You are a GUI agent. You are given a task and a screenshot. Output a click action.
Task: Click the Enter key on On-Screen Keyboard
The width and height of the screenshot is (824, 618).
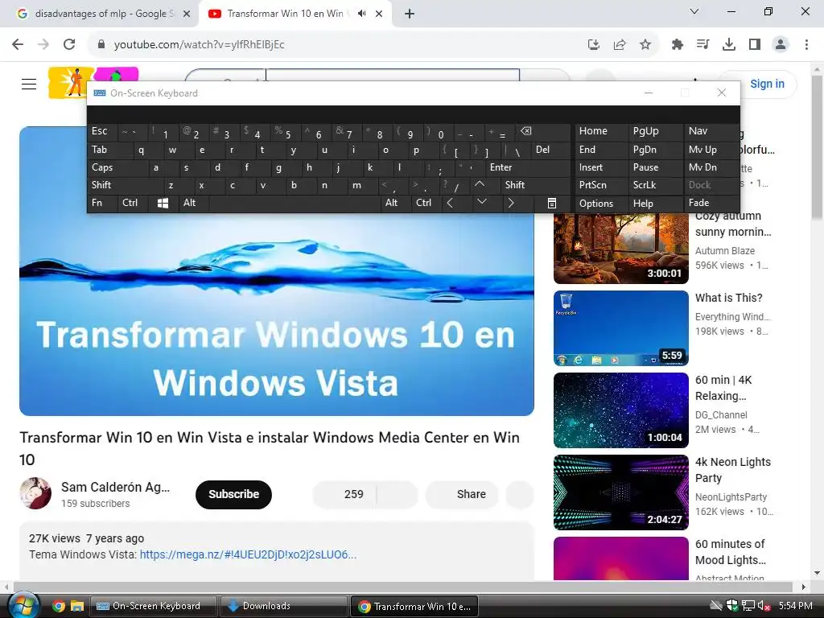point(528,167)
